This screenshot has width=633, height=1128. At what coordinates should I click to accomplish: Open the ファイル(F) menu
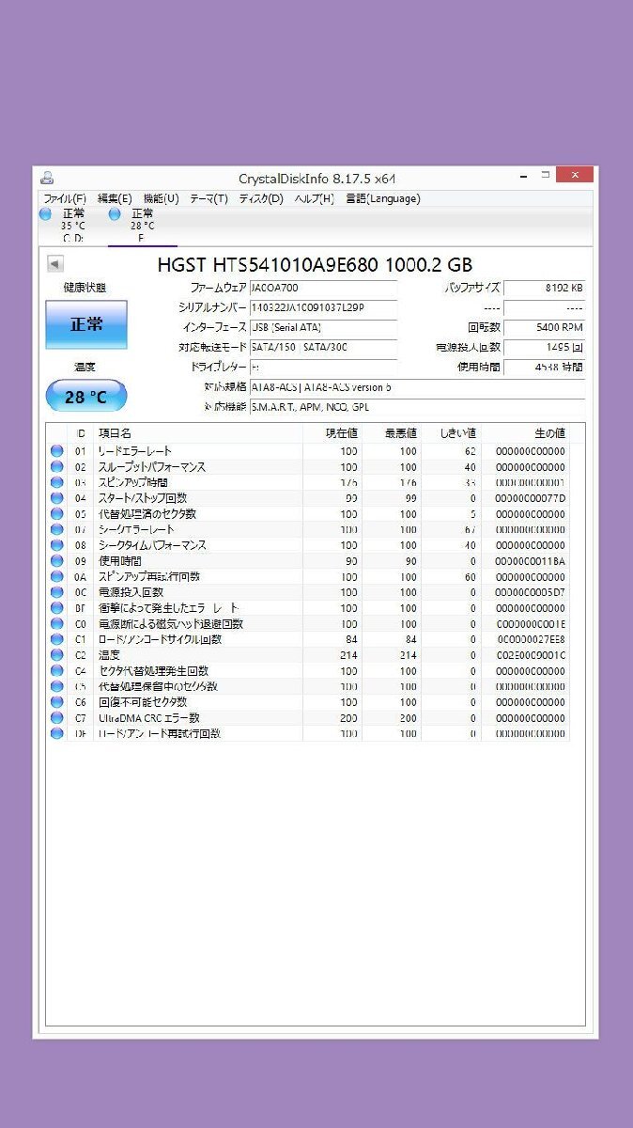point(65,198)
